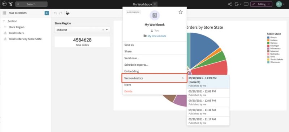The height and width of the screenshot is (132, 289).
Task: Click the Illinois legend color swatch
Action: pos(268,38)
